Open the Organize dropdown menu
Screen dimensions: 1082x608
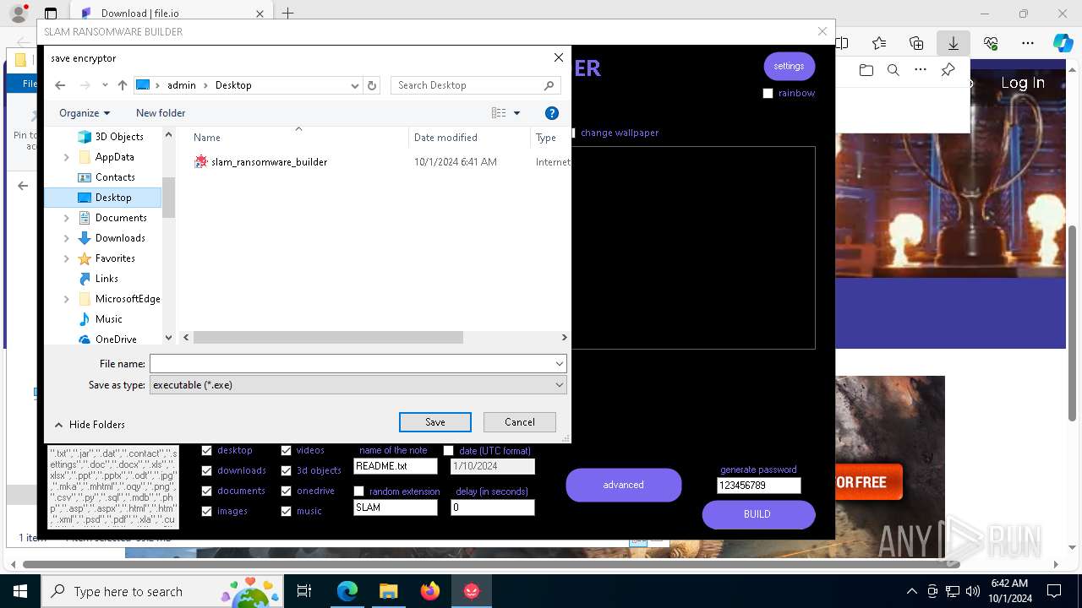coord(85,113)
